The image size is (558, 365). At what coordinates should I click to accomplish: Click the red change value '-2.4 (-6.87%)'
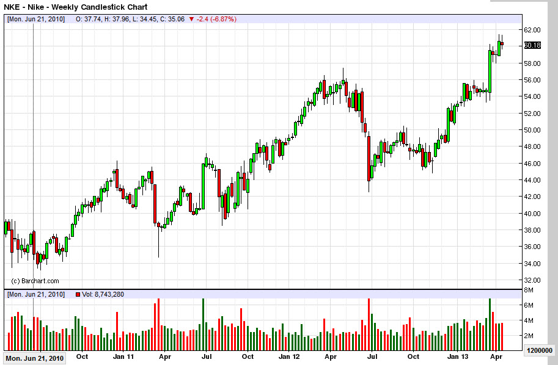216,19
